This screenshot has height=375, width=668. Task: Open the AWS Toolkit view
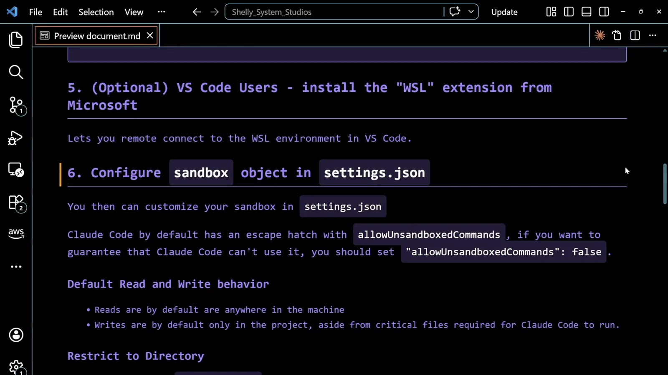(x=16, y=233)
